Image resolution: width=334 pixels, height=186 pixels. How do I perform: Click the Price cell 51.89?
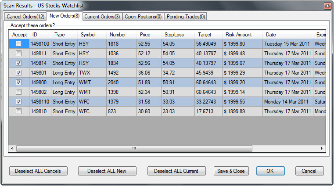[149, 82]
